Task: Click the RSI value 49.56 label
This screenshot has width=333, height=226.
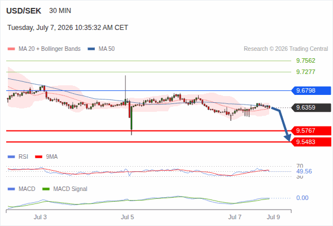Action: pyautogui.click(x=304, y=171)
